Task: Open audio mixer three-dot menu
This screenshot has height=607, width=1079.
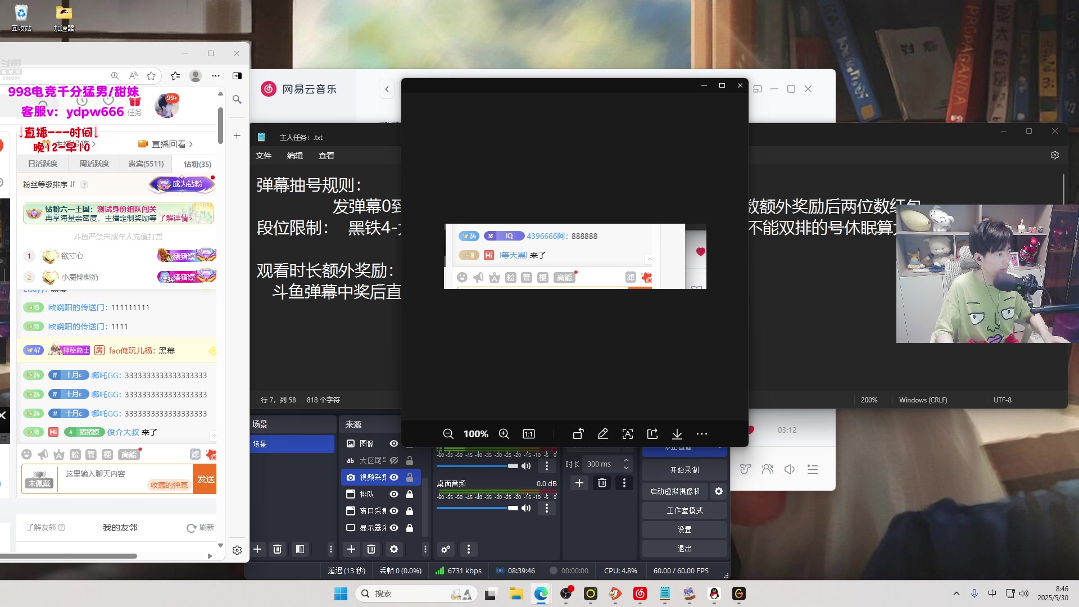Action: 469,549
